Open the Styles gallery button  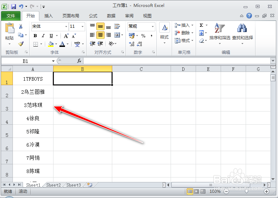coord(164,33)
